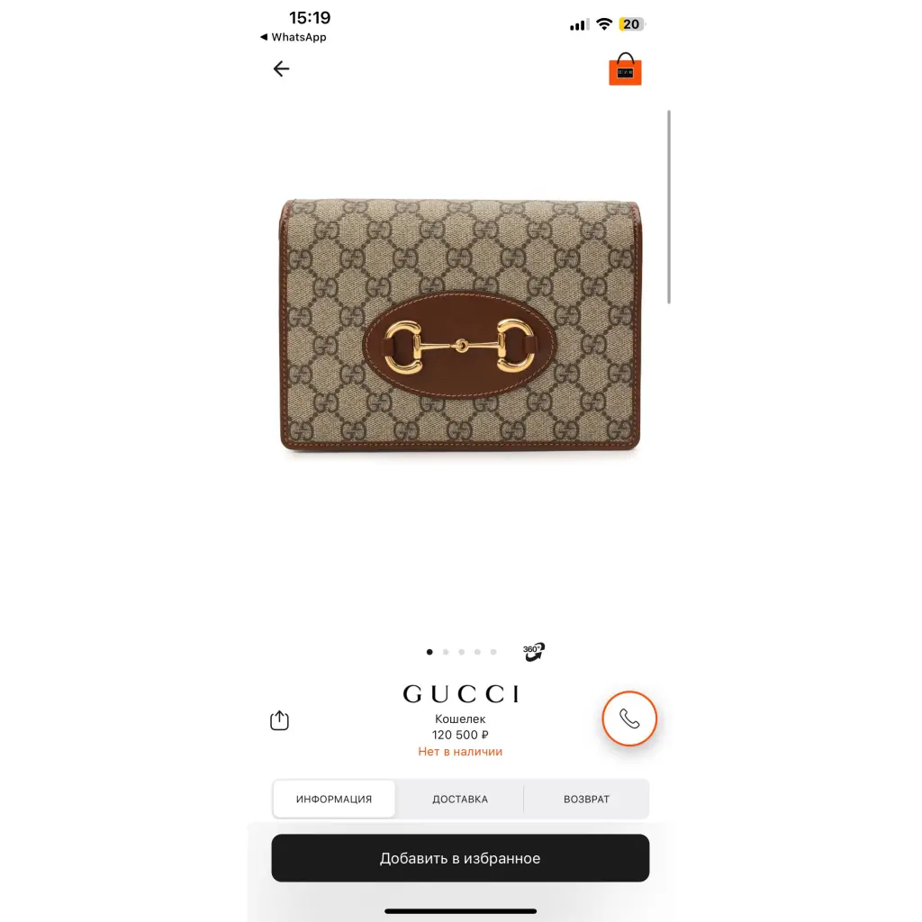Click the vertical scrollbar handle
Image resolution: width=922 pixels, height=922 pixels.
point(669,206)
